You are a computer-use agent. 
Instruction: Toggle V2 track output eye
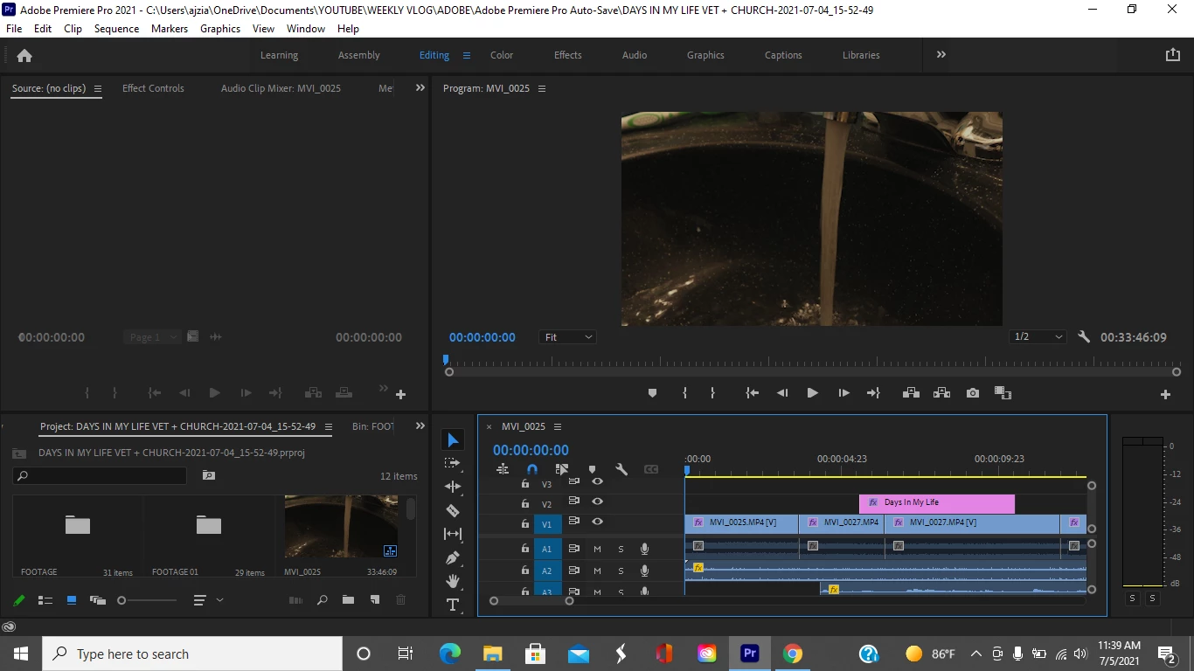tap(597, 502)
